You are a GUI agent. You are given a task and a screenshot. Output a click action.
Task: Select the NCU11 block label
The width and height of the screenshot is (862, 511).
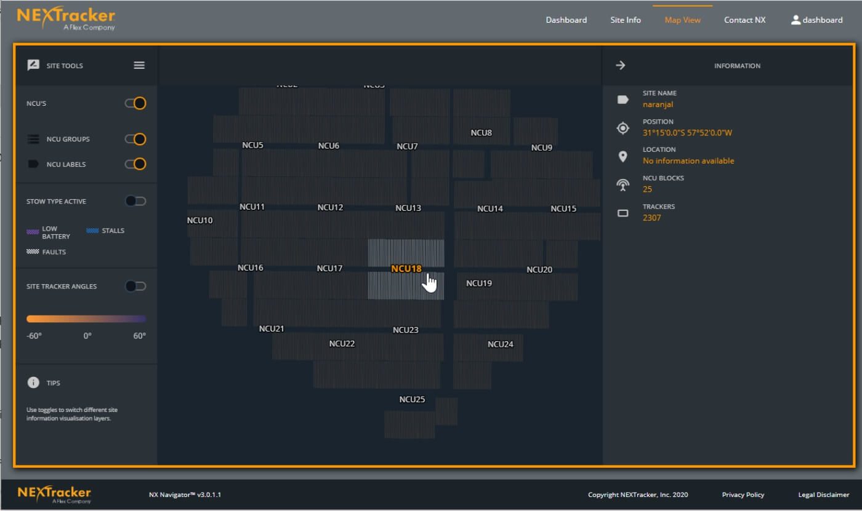(x=252, y=207)
